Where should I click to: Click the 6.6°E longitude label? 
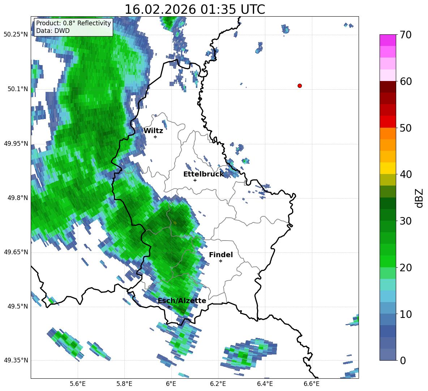point(312,384)
